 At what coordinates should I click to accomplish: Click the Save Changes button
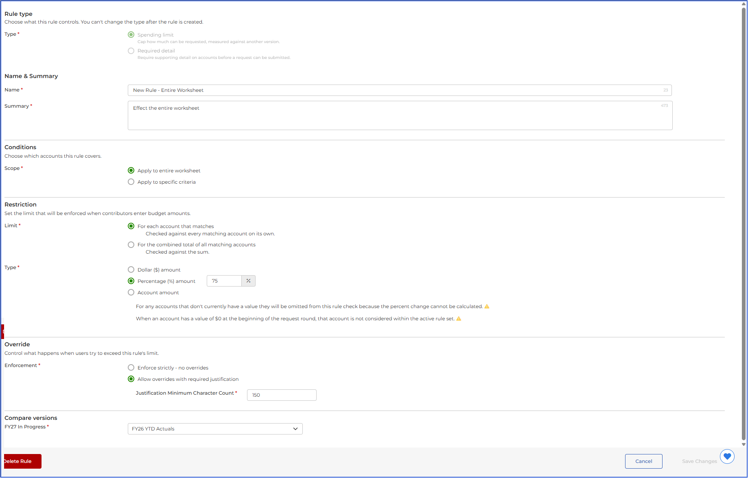point(700,461)
